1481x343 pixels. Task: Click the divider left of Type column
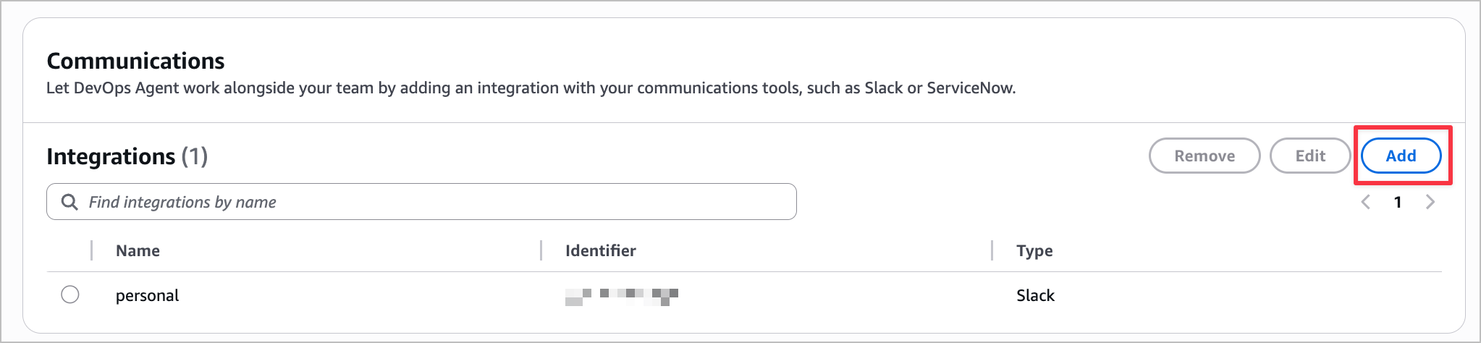(992, 250)
